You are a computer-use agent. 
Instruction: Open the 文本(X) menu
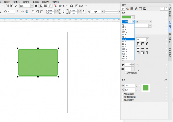pos(17,2)
